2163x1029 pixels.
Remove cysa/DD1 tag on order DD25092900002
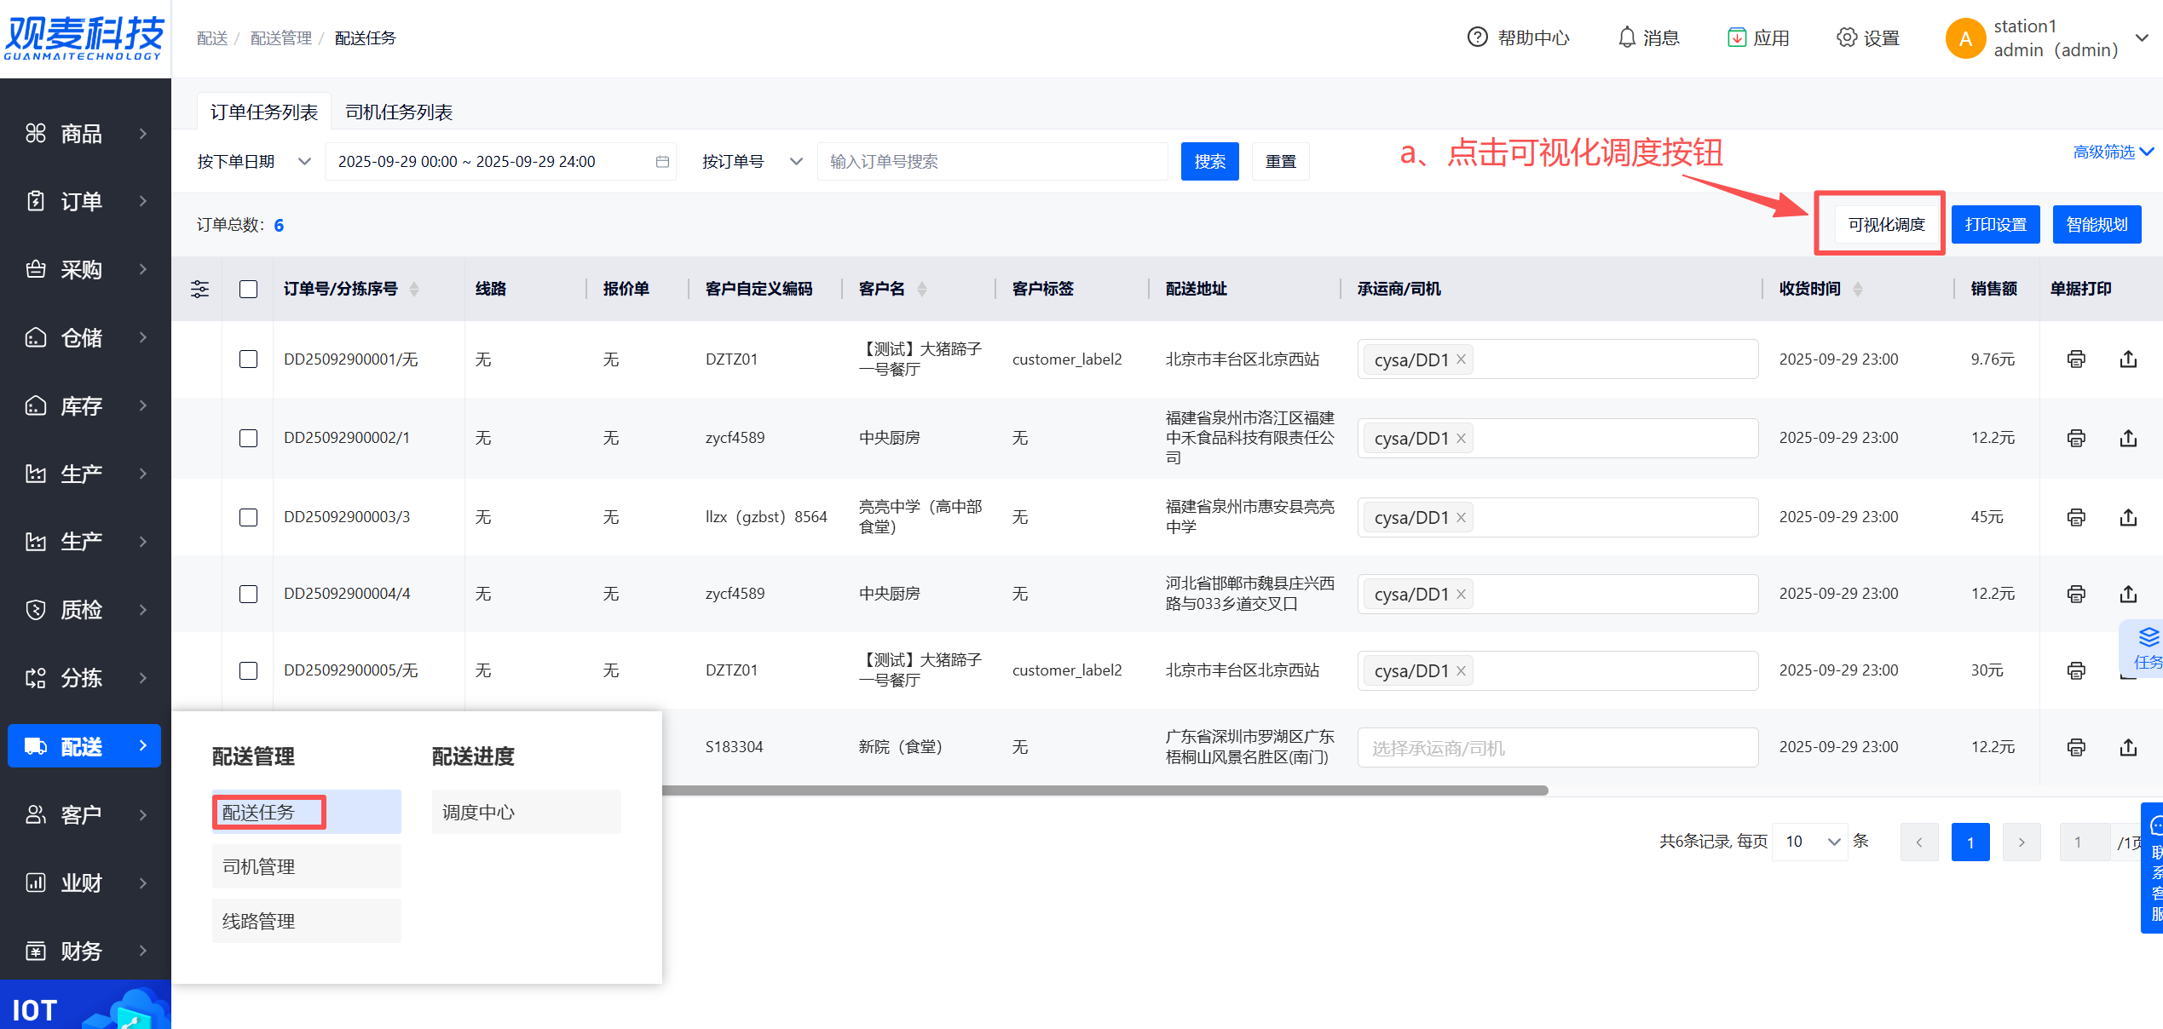1461,438
